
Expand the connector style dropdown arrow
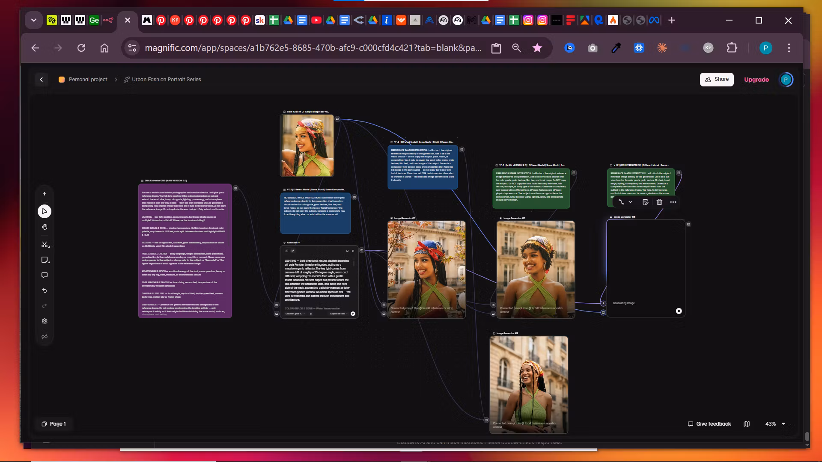point(630,202)
